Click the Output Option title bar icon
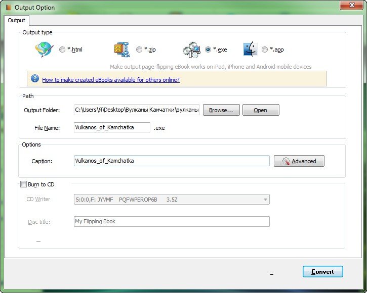367x293 pixels. [8, 8]
